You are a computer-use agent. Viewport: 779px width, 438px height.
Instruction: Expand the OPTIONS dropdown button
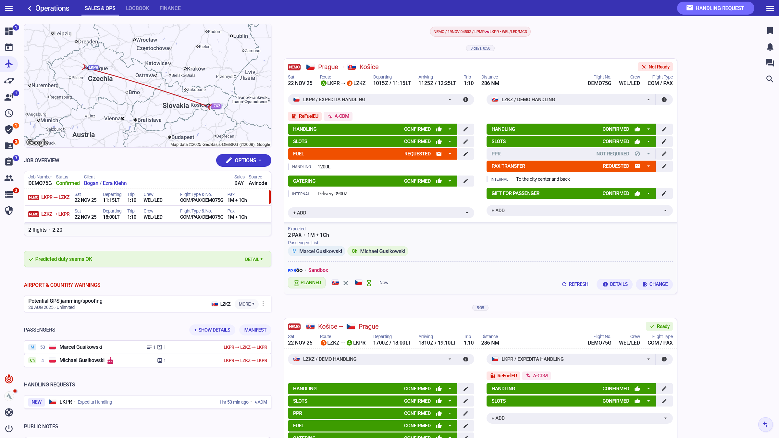244,160
